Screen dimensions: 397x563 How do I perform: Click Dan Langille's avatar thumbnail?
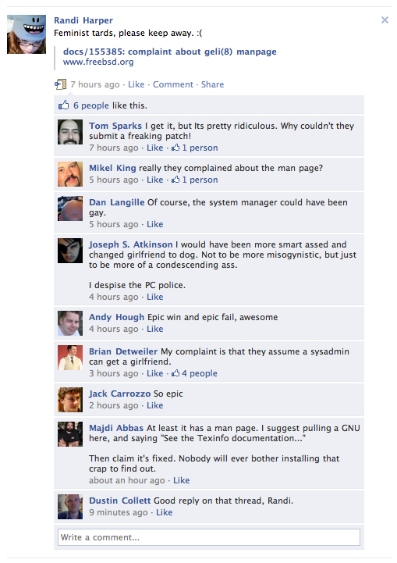tap(70, 208)
